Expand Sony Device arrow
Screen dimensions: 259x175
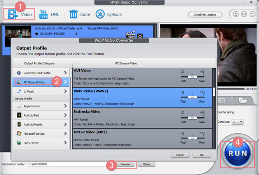coord(65,143)
